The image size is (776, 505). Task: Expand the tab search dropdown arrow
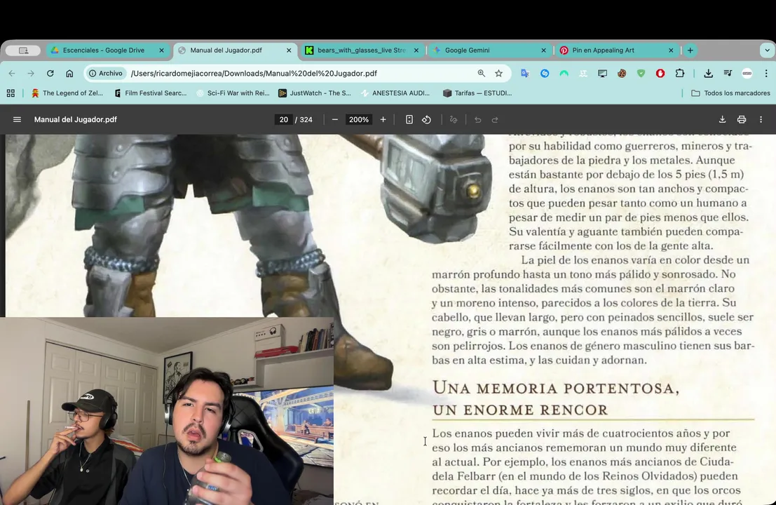point(767,50)
